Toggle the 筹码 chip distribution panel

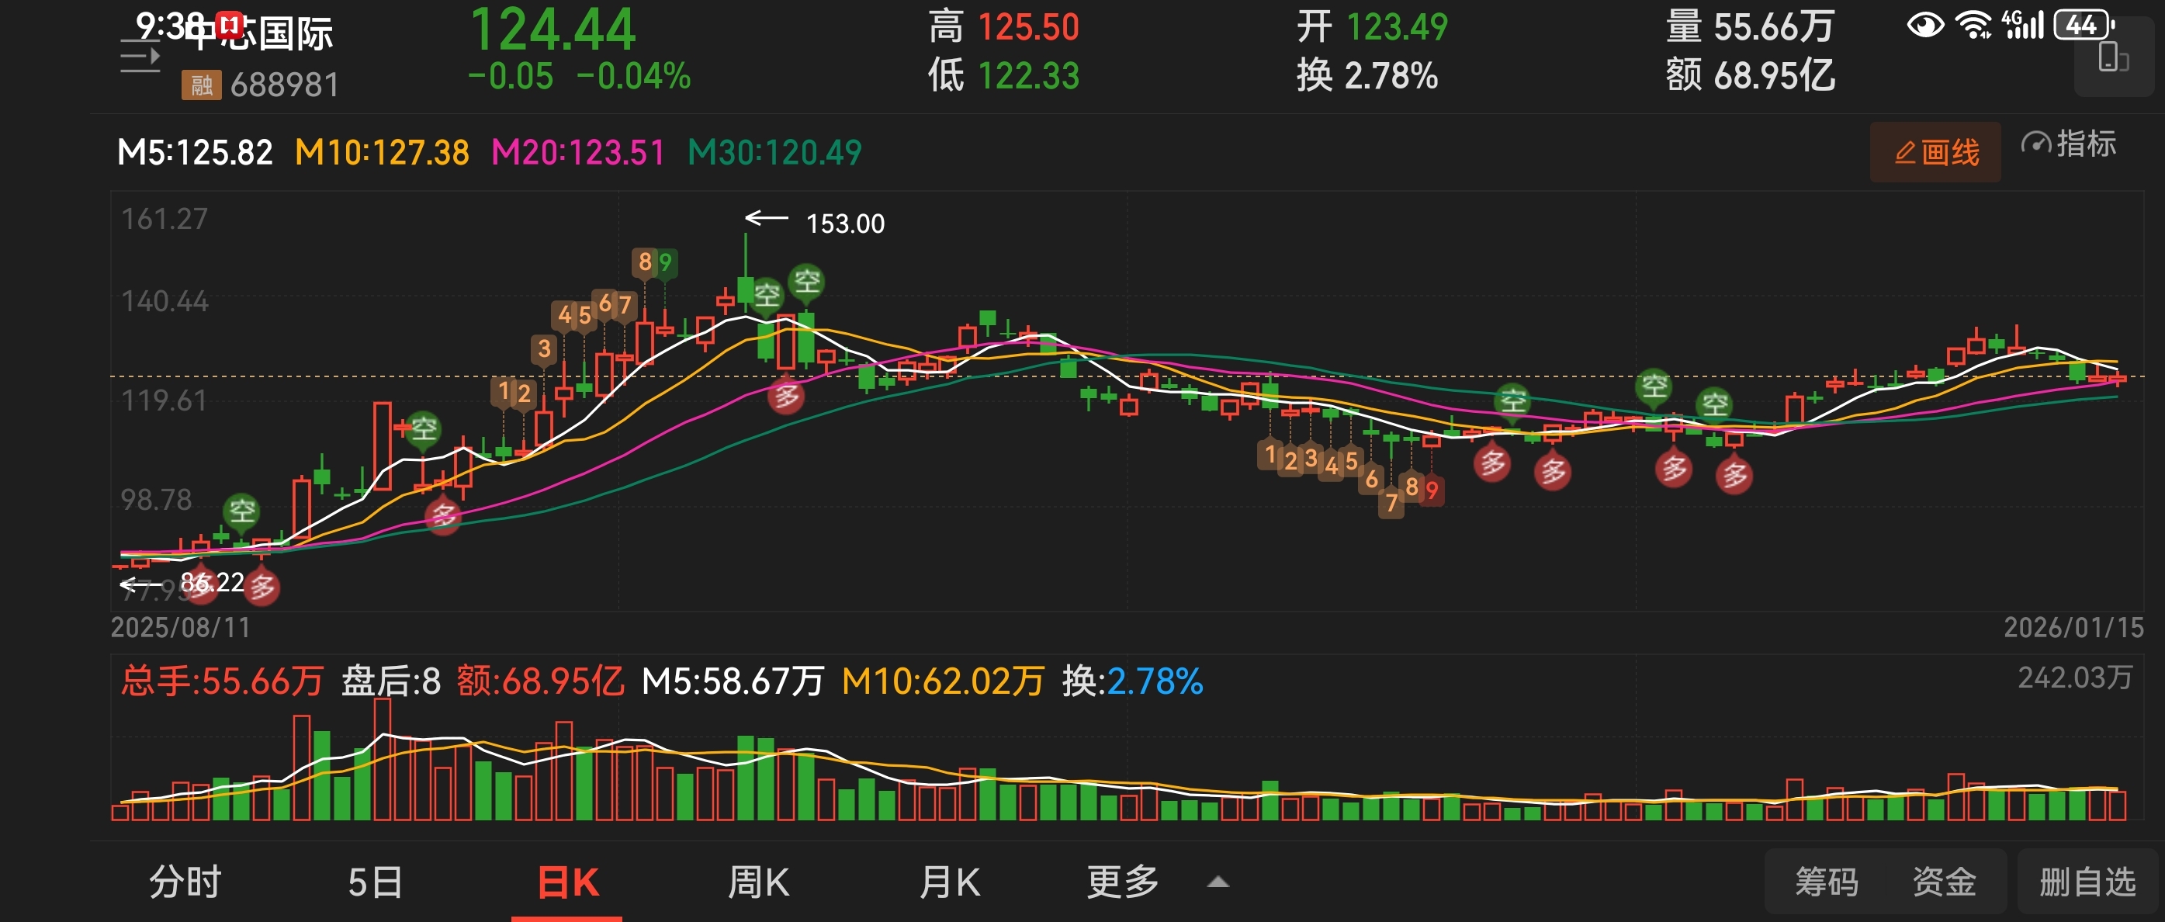tap(1827, 882)
